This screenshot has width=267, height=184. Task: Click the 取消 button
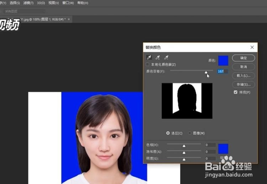click(x=244, y=67)
